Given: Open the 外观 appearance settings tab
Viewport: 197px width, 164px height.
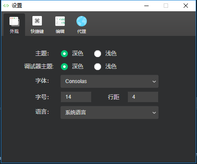Looking at the screenshot, I should (14, 25).
